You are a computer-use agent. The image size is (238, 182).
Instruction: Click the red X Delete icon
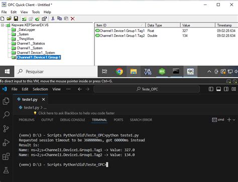72,18
